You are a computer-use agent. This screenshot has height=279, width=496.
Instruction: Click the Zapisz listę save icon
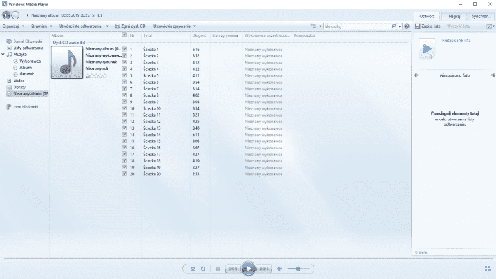[417, 26]
